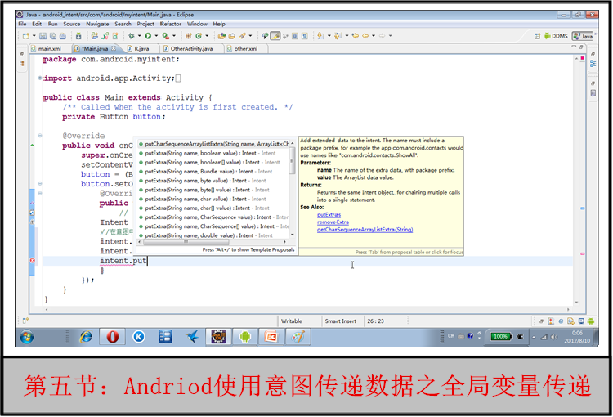The image size is (613, 417).
Task: Click the Forward navigation arrow
Action: tap(382, 36)
